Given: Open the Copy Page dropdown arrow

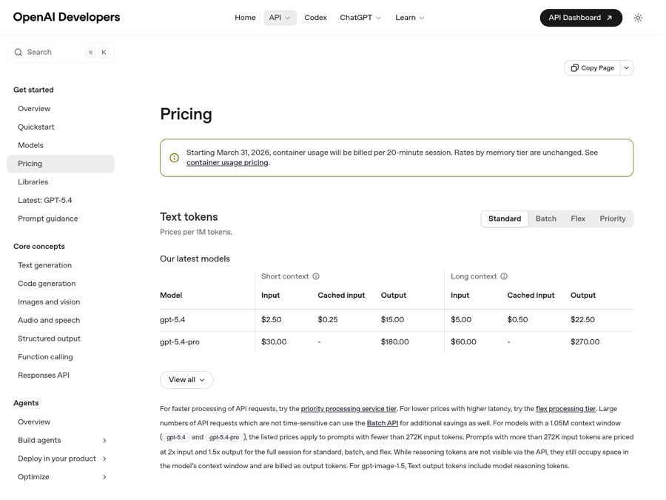Looking at the screenshot, I should [627, 68].
